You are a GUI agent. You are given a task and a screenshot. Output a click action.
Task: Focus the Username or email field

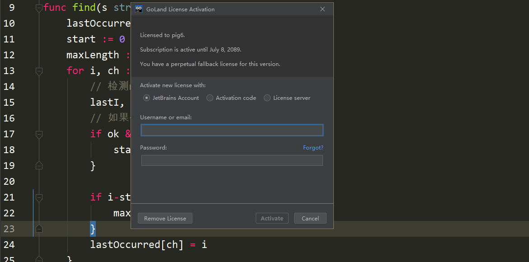point(232,130)
